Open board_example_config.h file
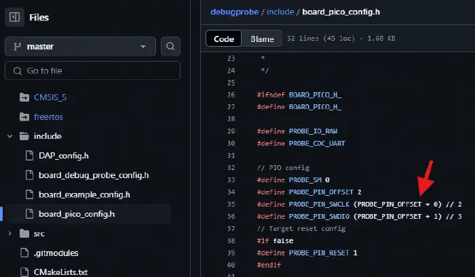The width and height of the screenshot is (475, 277). (85, 194)
